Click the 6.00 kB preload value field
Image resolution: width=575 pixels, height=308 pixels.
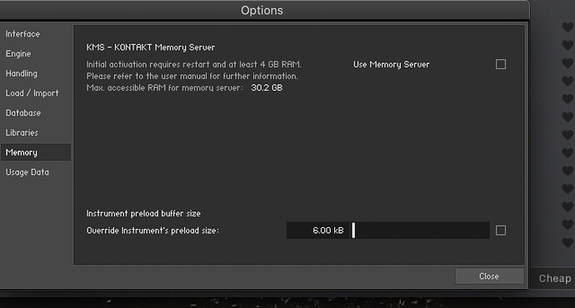click(318, 231)
